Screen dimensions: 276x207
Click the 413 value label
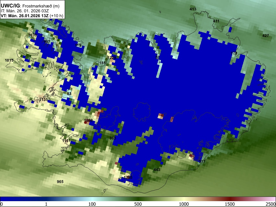[193, 9]
